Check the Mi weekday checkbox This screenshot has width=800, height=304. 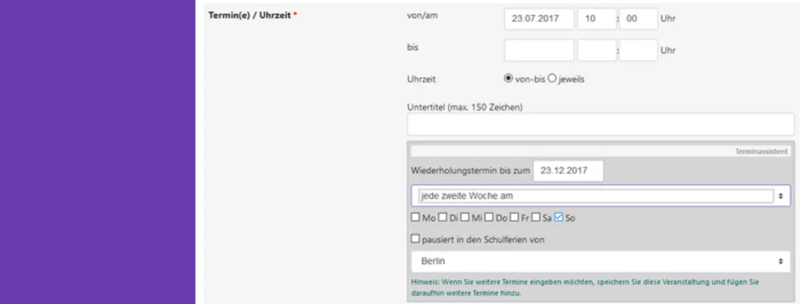465,218
